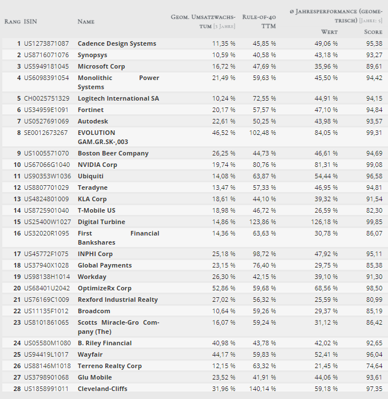388x399 pixels.
Task: Click ISIN SE0012673267
Action: point(46,133)
